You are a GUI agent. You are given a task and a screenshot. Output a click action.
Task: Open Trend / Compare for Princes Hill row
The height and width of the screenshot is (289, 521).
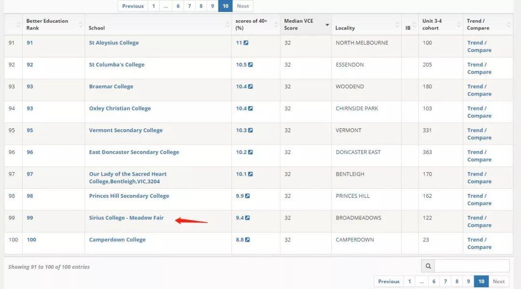pos(479,200)
